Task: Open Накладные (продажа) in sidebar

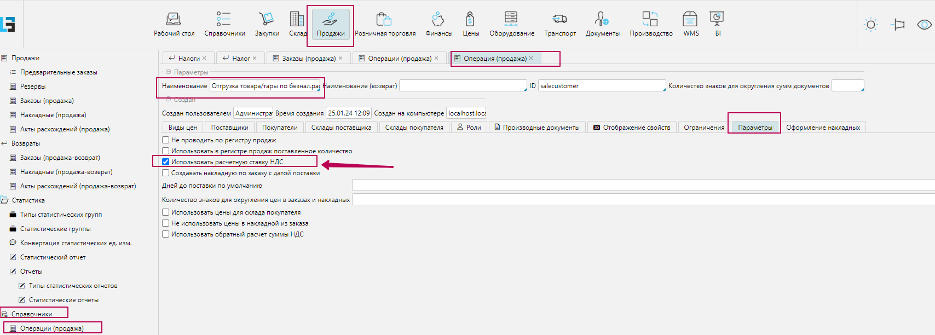Action: click(53, 115)
